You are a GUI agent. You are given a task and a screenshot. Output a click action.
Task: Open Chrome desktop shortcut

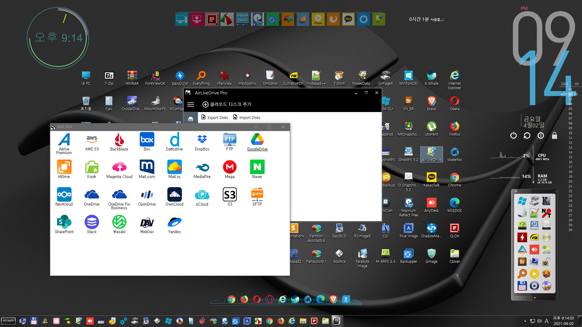pos(454,180)
